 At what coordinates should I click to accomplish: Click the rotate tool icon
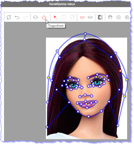64,17
